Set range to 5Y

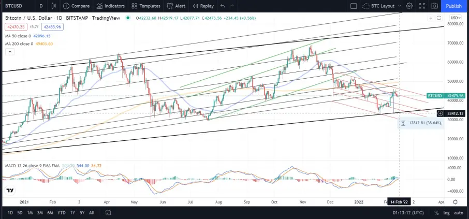(x=82, y=213)
